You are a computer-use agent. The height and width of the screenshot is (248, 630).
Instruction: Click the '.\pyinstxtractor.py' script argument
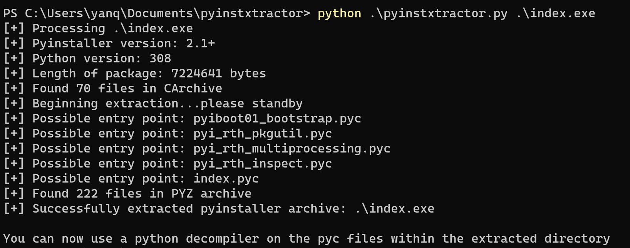coord(438,13)
